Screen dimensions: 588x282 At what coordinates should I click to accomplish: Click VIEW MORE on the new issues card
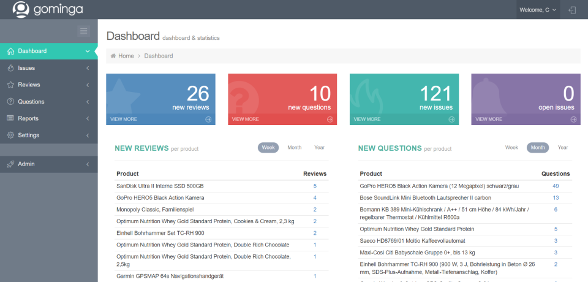[367, 119]
